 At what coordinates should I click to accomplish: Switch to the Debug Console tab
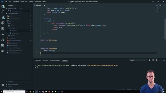tap(55, 60)
